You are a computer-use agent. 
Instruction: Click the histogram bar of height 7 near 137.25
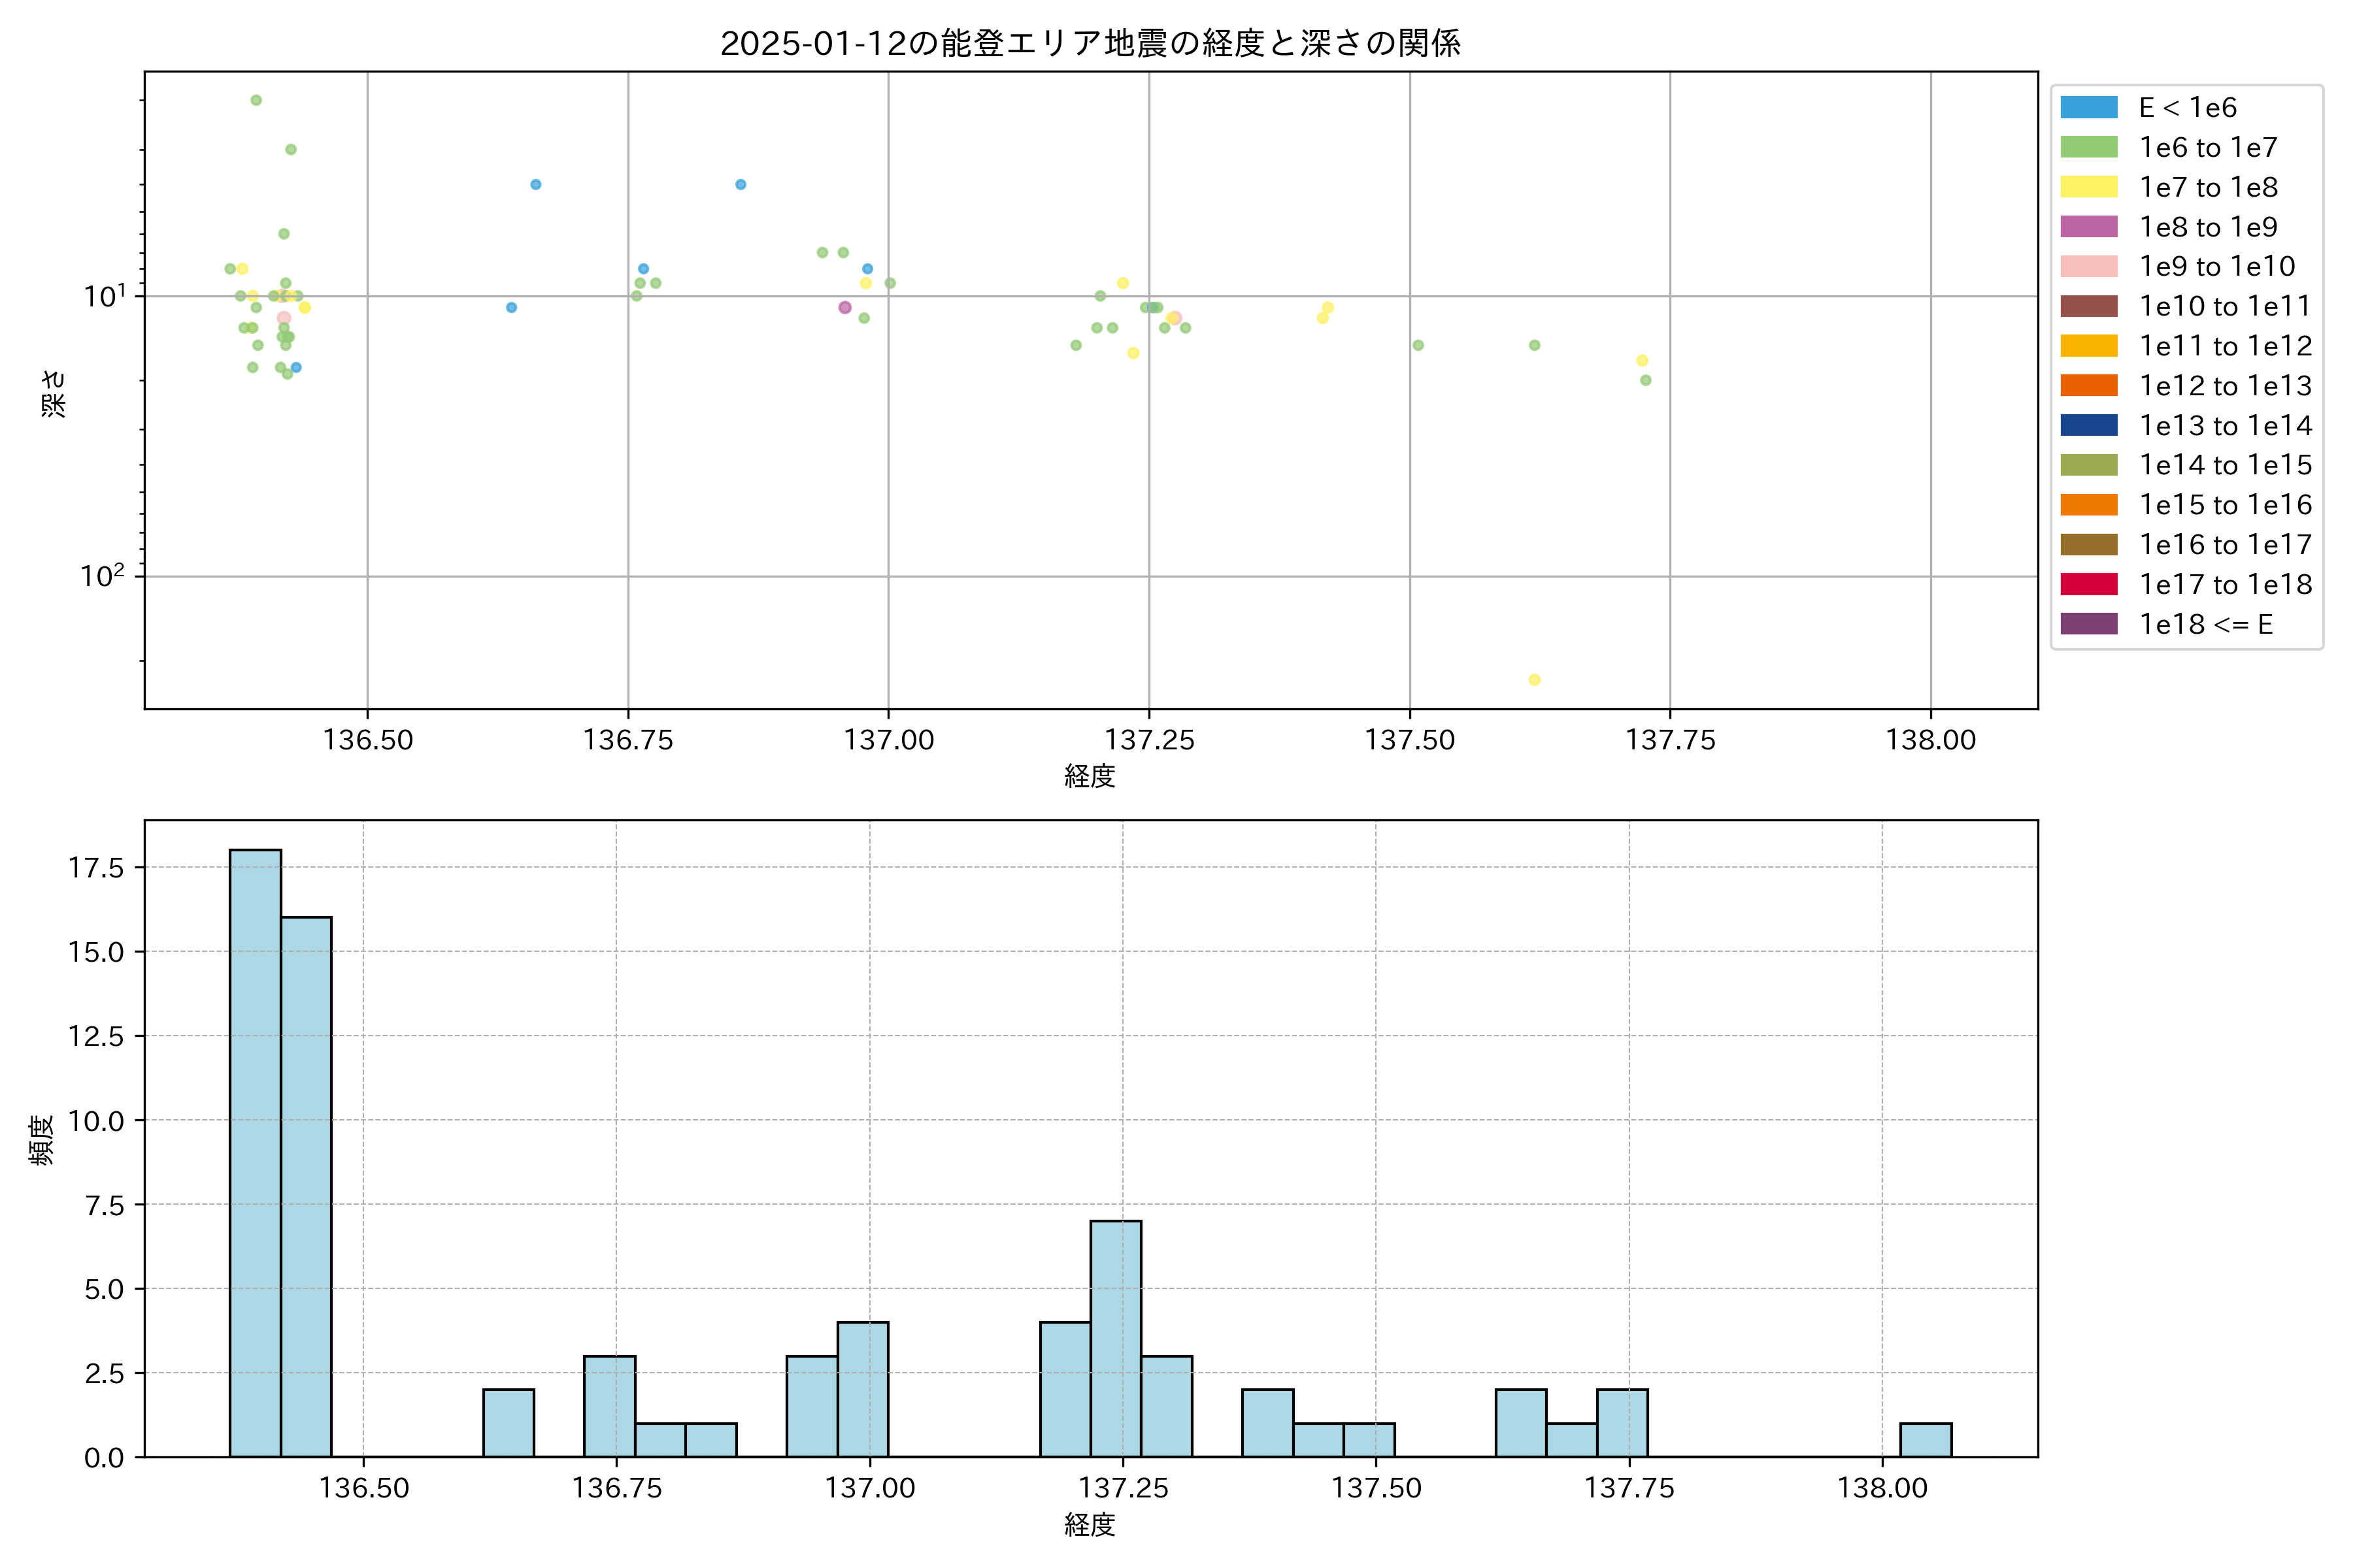point(1116,1338)
